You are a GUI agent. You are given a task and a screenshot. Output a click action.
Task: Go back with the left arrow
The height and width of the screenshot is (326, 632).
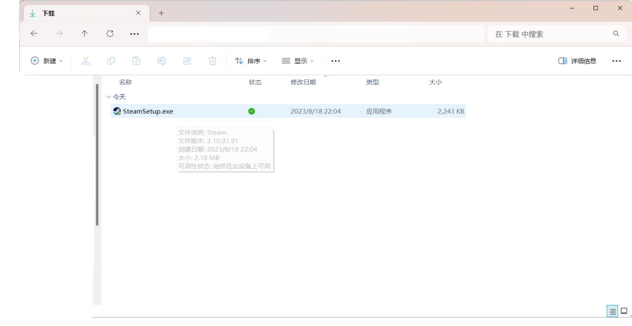34,34
